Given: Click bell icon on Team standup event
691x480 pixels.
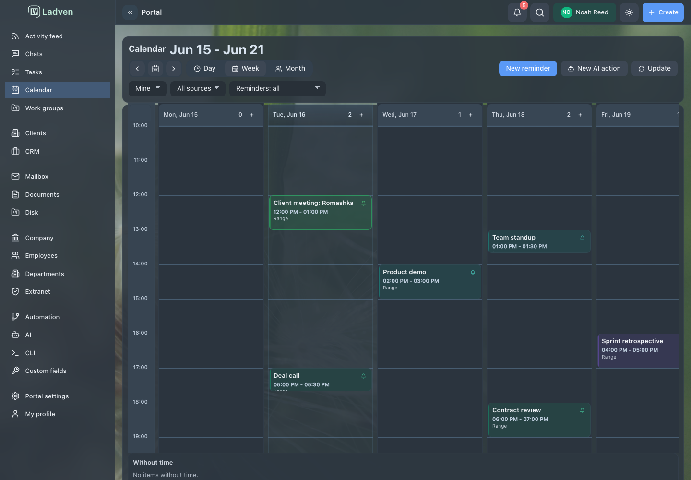Looking at the screenshot, I should pyautogui.click(x=582, y=238).
